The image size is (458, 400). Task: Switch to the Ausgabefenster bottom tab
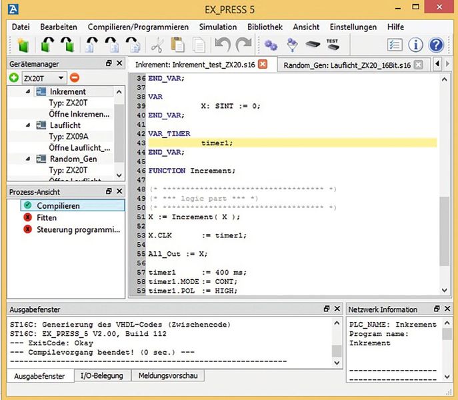click(x=39, y=376)
